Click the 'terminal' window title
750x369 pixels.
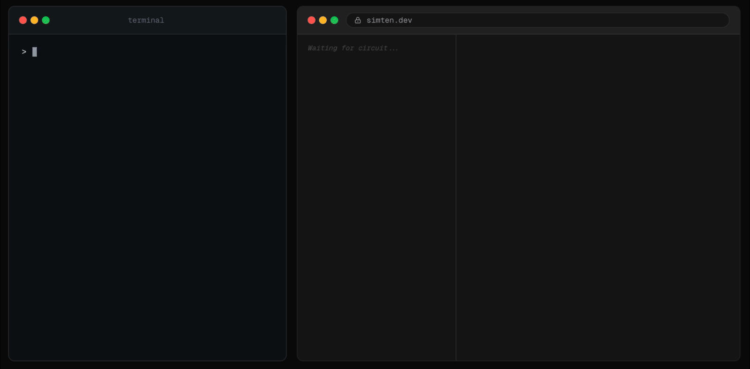(146, 20)
